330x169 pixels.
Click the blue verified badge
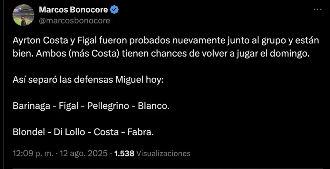(x=114, y=10)
